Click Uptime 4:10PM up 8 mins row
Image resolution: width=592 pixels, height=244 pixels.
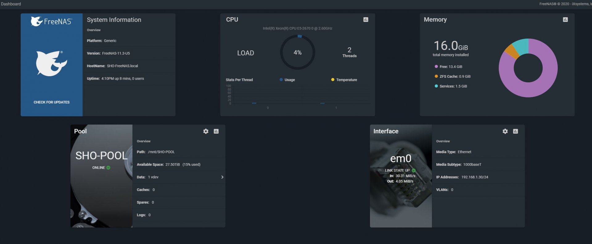pyautogui.click(x=129, y=78)
